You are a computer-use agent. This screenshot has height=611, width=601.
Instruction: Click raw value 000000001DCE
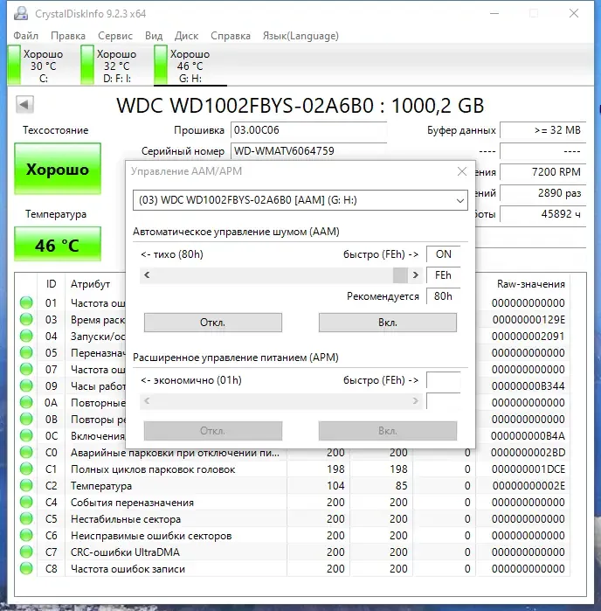click(x=528, y=469)
